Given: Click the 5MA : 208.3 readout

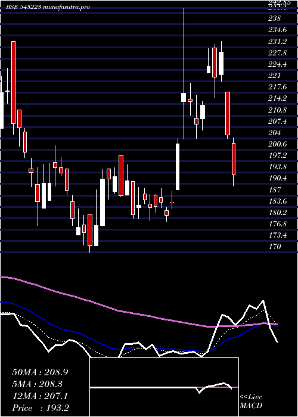Looking at the screenshot, I should pos(39,384).
